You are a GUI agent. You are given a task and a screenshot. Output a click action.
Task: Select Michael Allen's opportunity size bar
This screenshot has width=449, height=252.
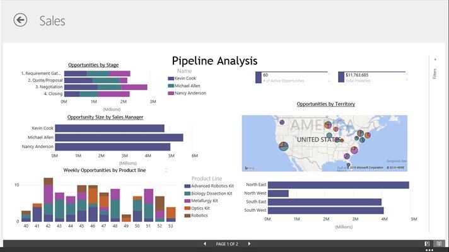[119, 137]
